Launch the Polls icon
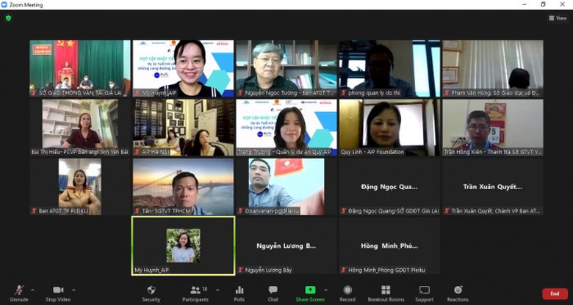 (239, 293)
